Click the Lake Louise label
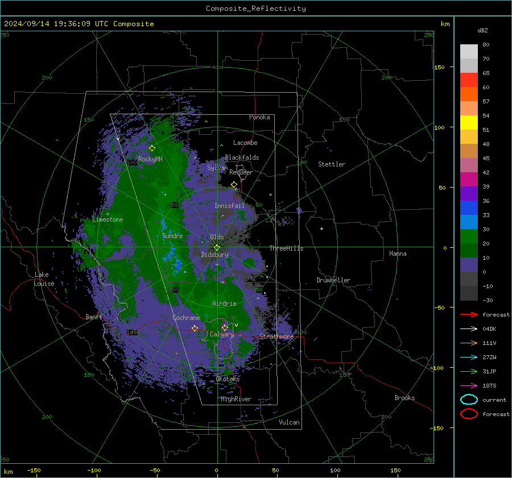 coord(44,279)
